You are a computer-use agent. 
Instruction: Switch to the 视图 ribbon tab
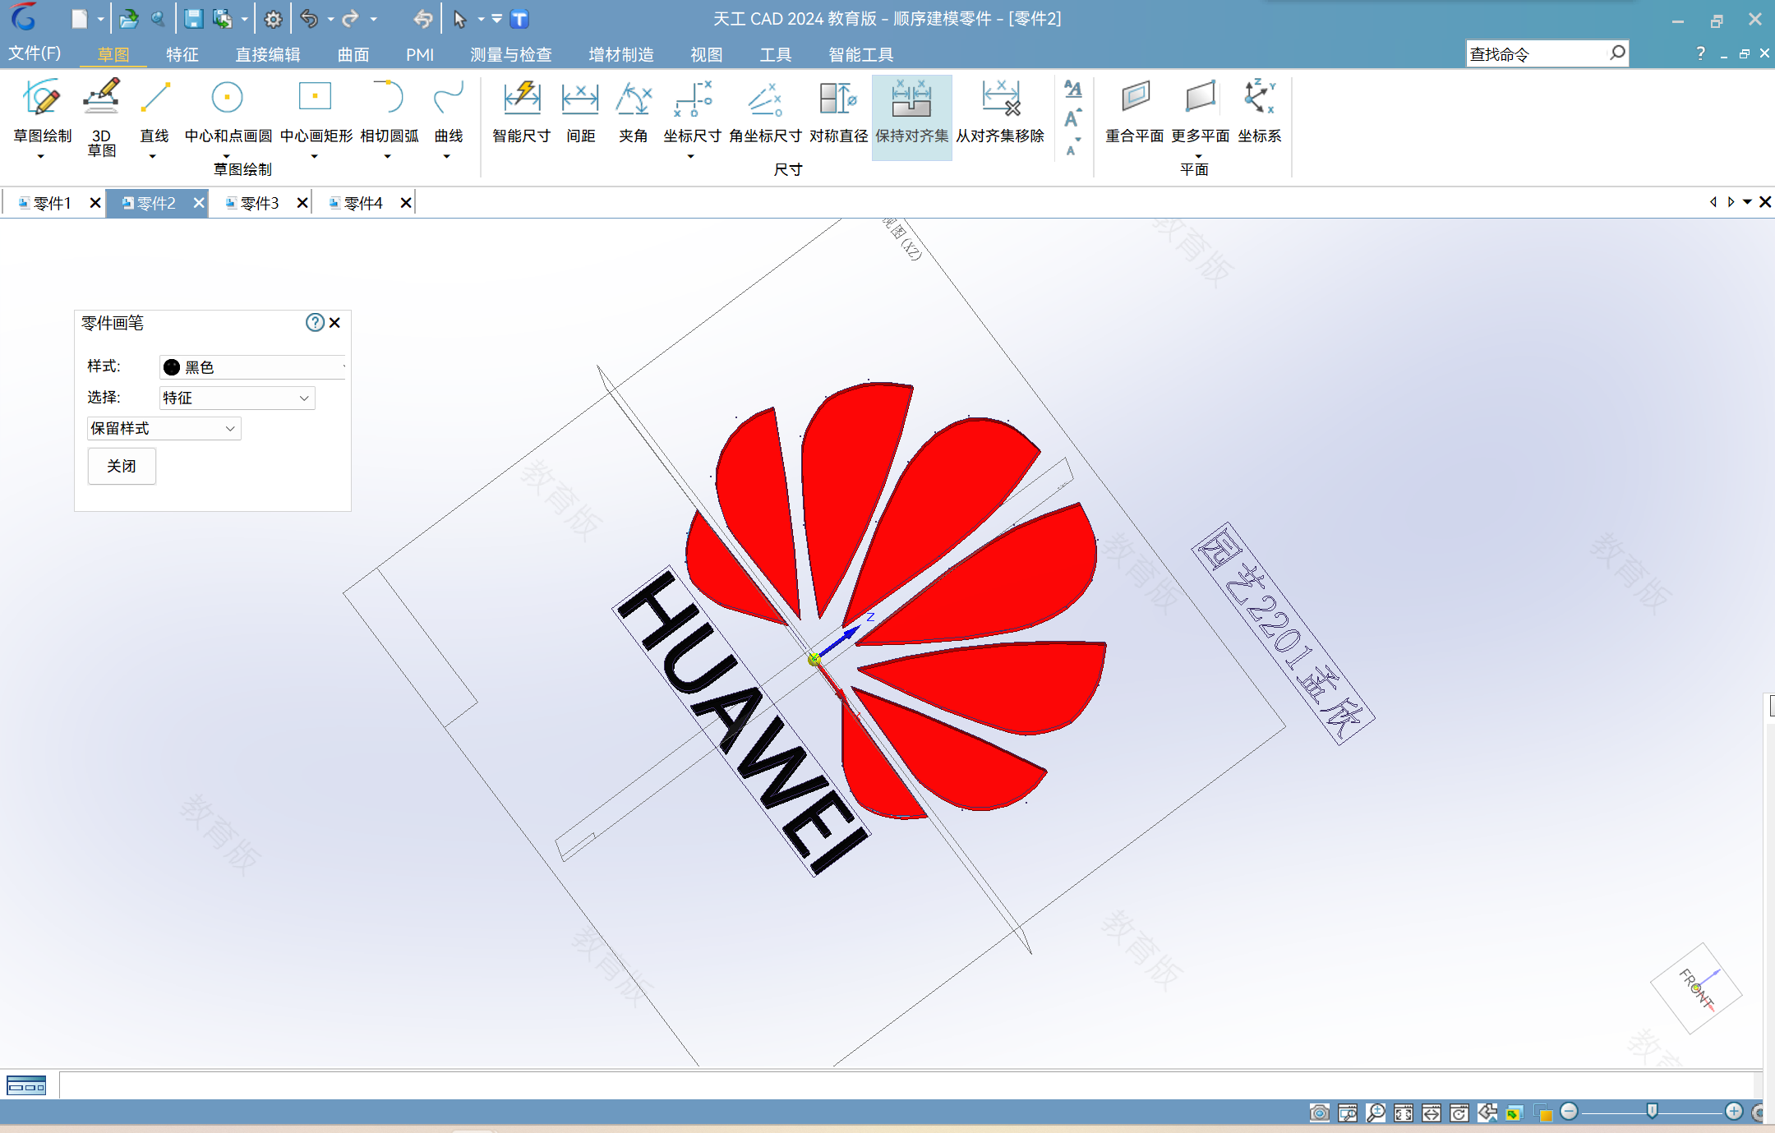point(706,54)
